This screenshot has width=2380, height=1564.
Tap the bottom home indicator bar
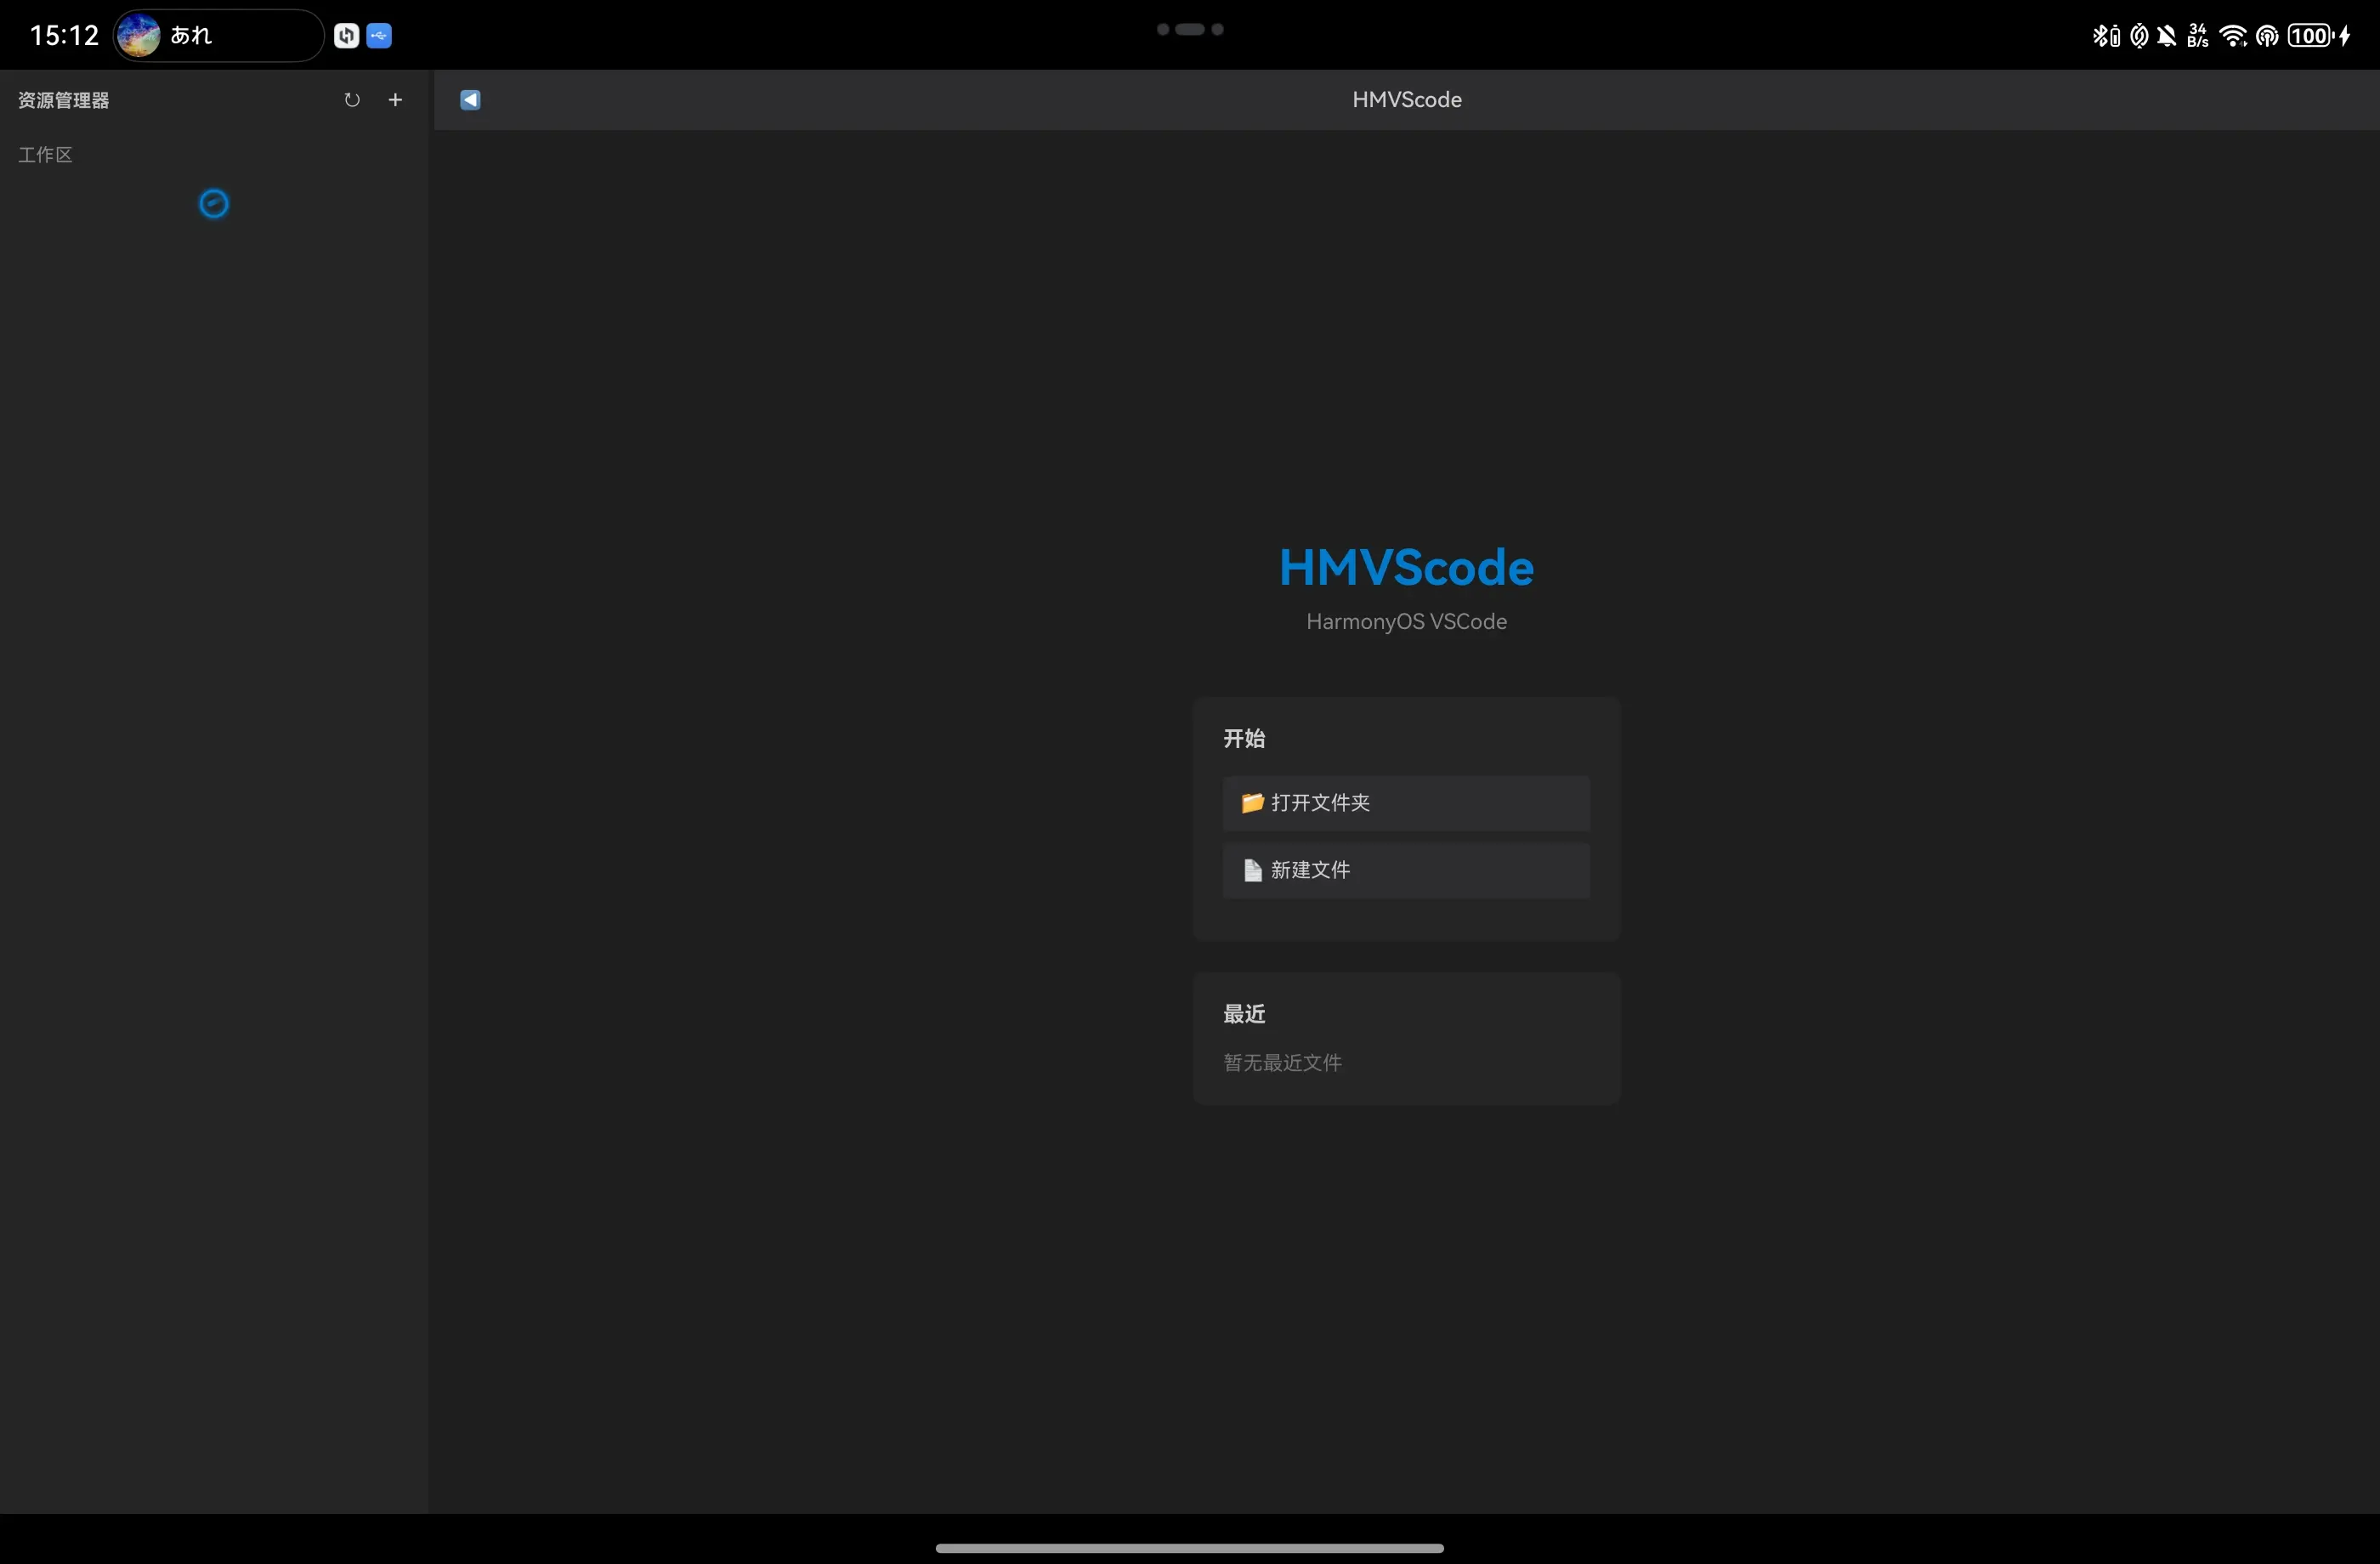click(1189, 1548)
